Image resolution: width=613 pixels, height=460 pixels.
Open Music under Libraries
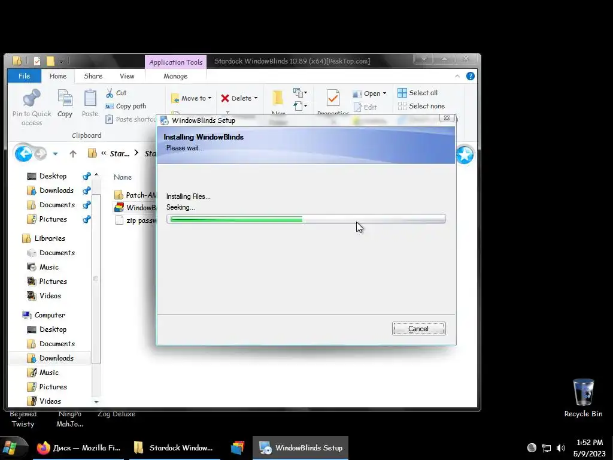tap(43, 267)
